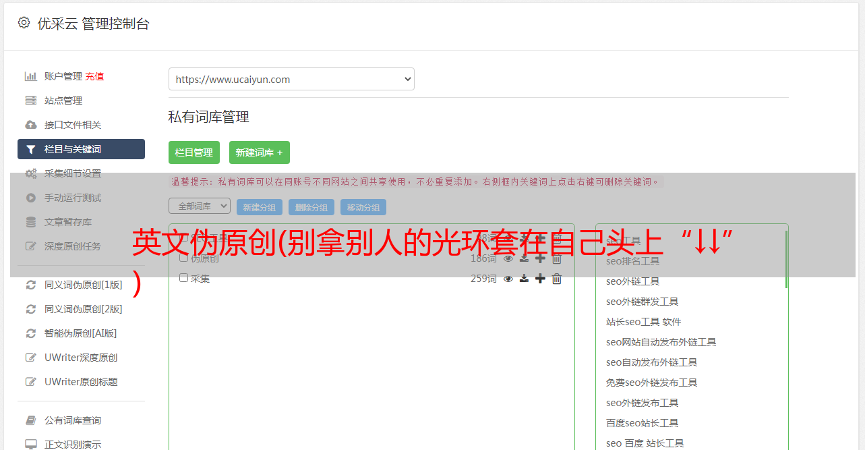Select keyword 站长seo工具 软件
Viewport: 865px width, 450px height.
coord(644,322)
